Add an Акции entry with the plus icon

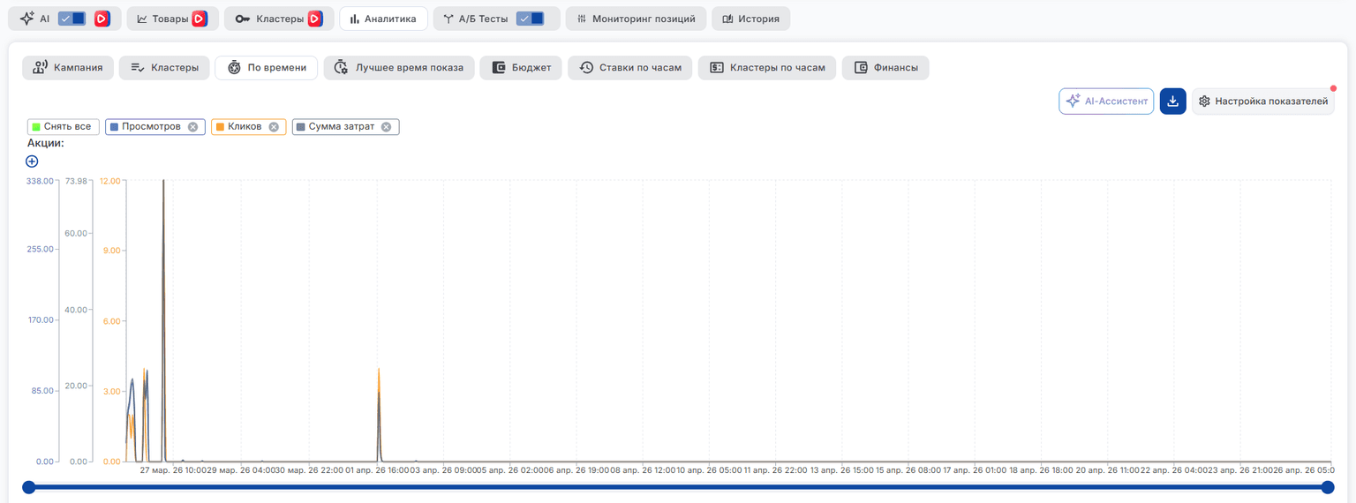(x=32, y=161)
